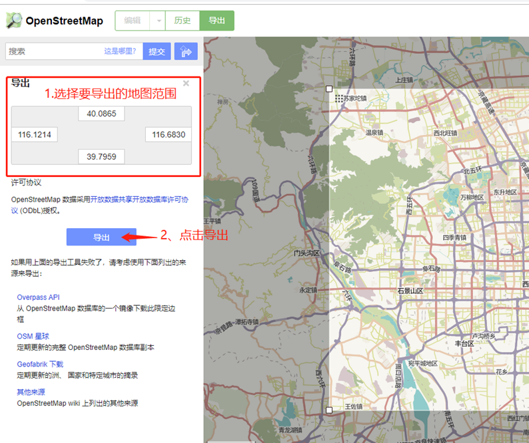This screenshot has width=529, height=443.
Task: Open the OSM 星球 link
Action: click(33, 336)
